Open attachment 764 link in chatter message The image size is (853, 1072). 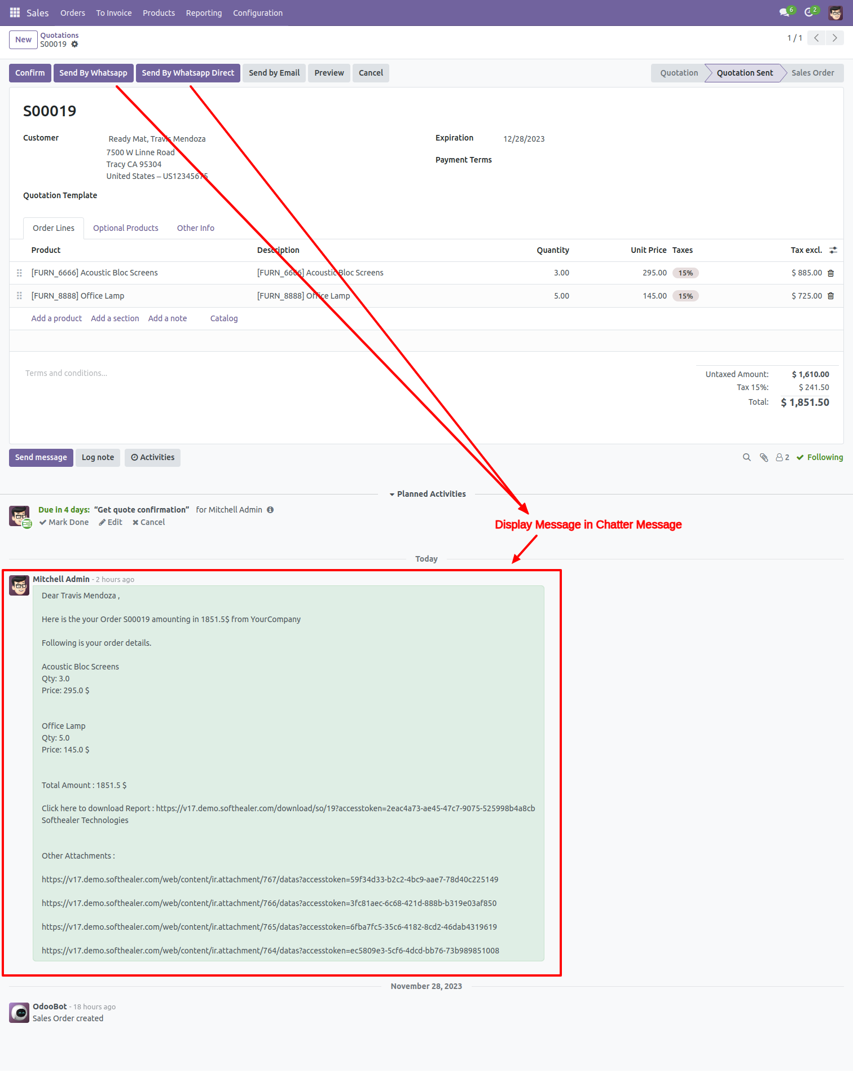point(270,951)
